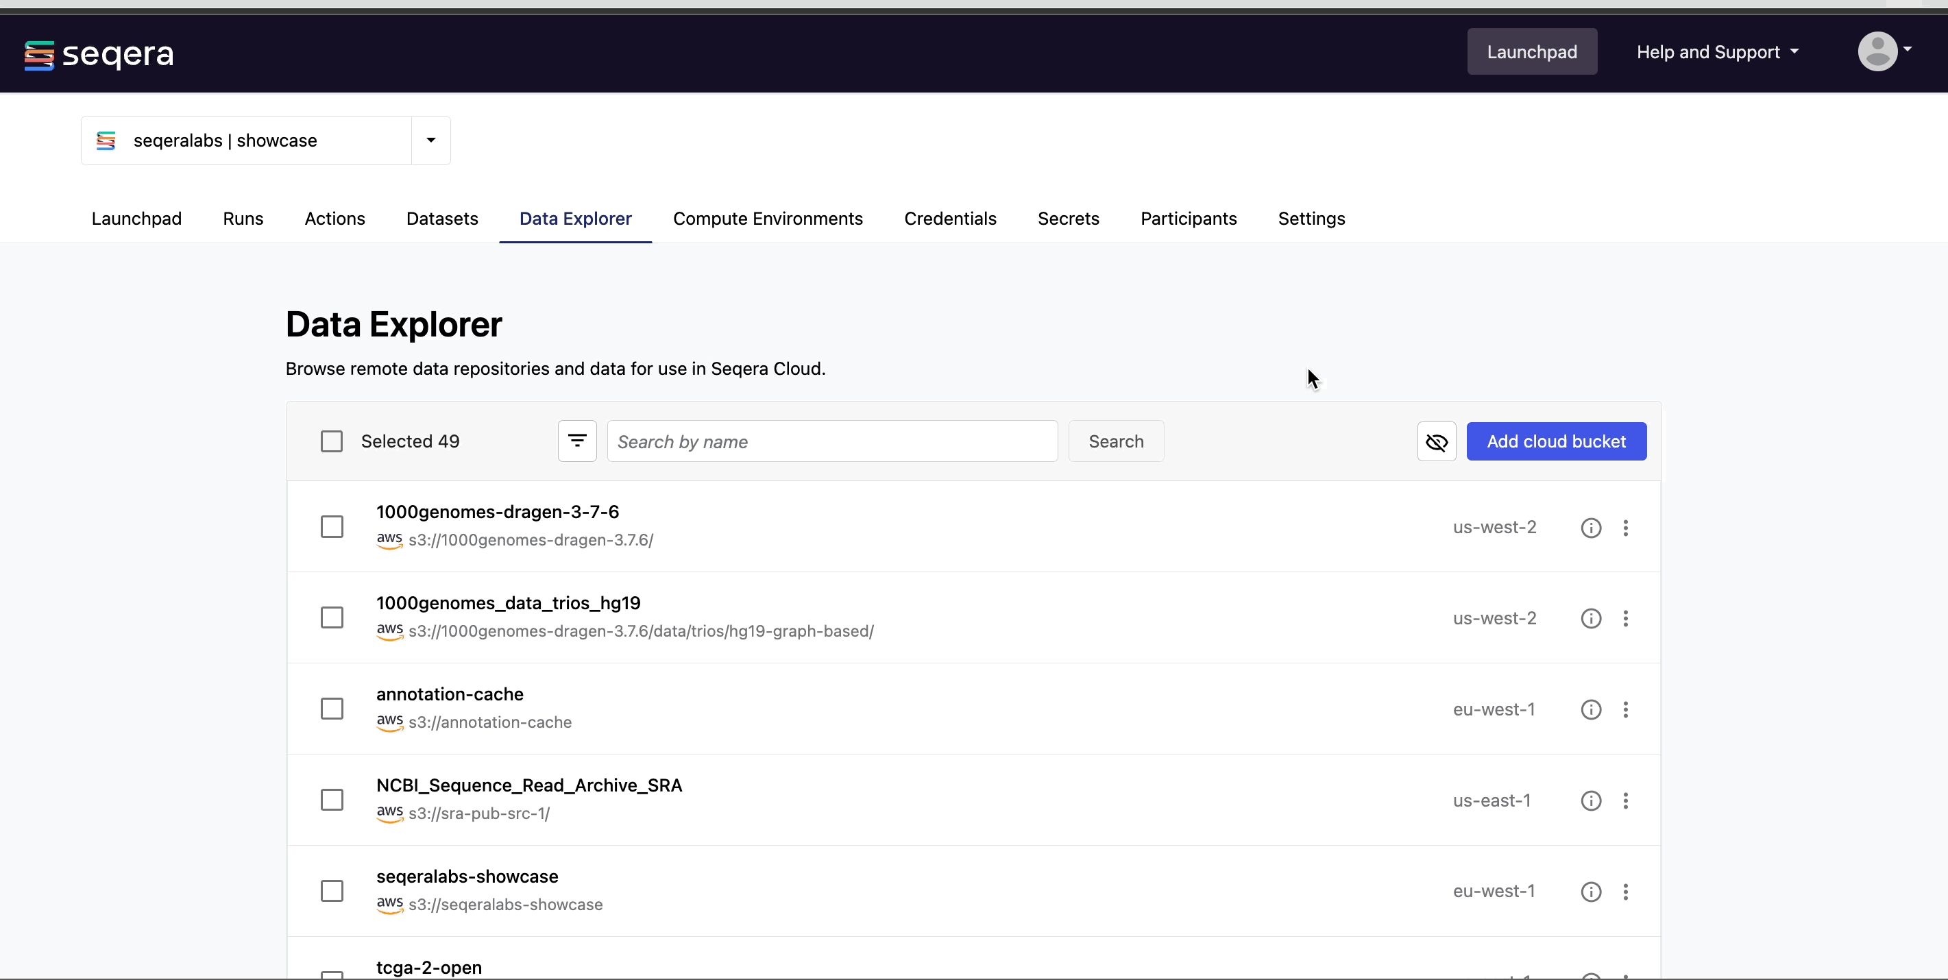The width and height of the screenshot is (1948, 980).
Task: Open filter options icon beside search
Action: tap(577, 441)
